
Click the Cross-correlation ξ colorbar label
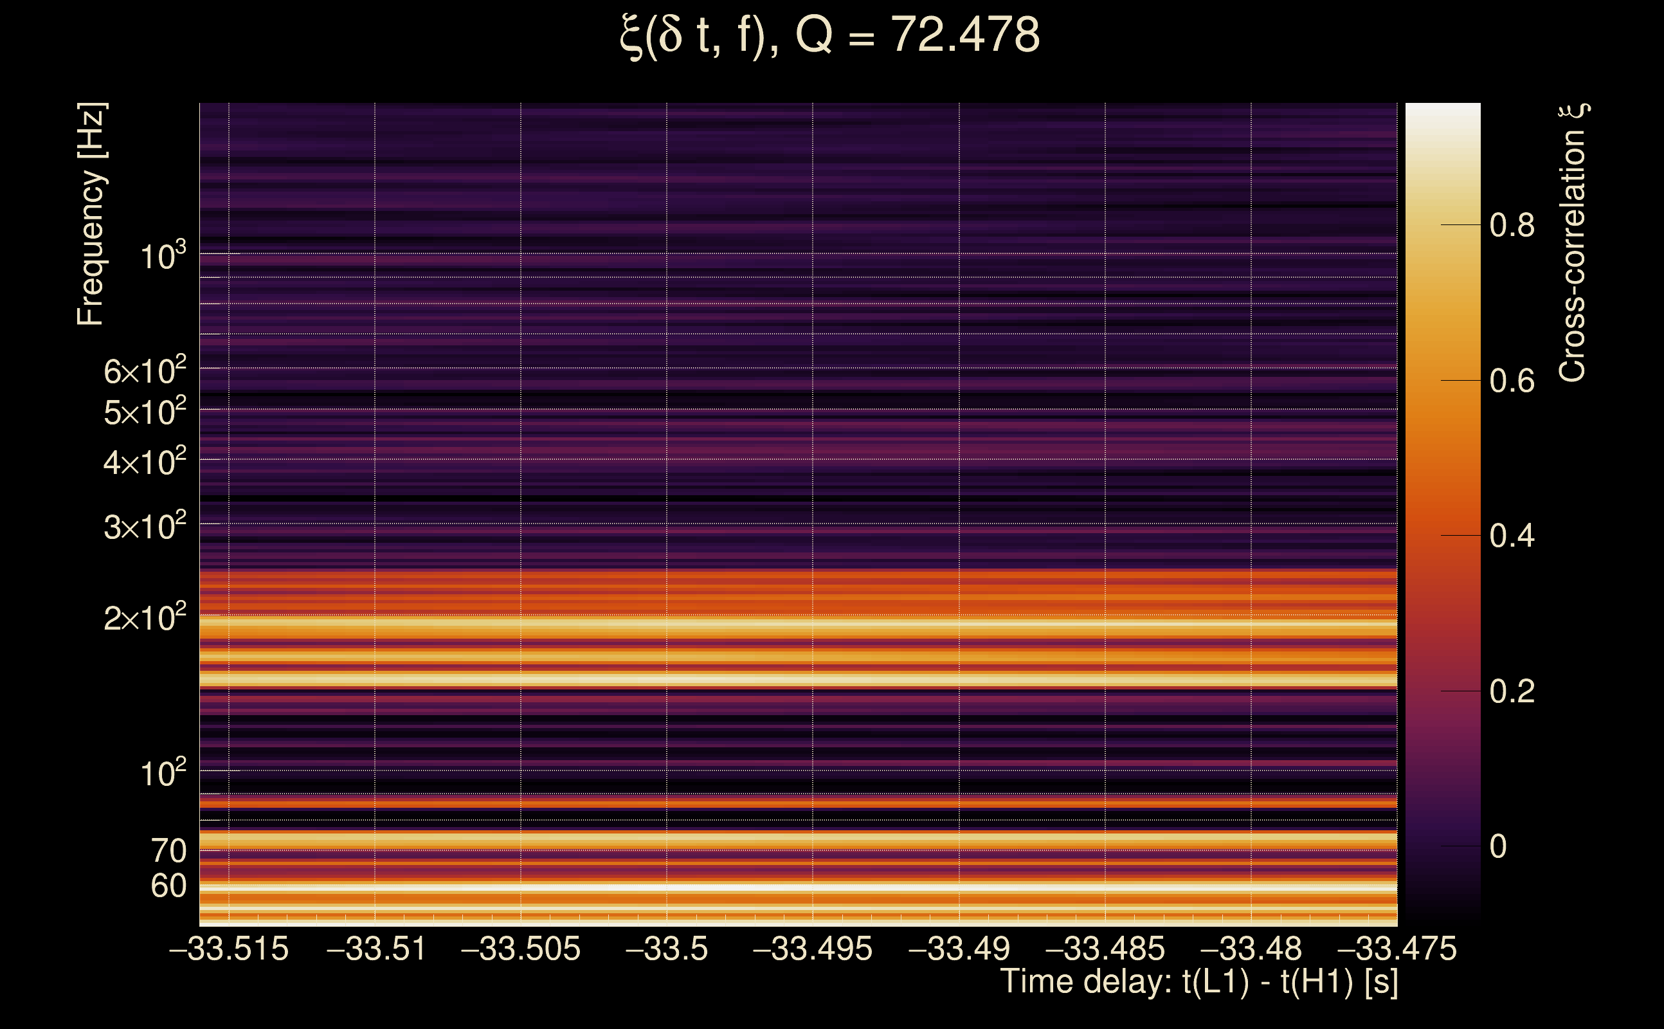pos(1573,243)
